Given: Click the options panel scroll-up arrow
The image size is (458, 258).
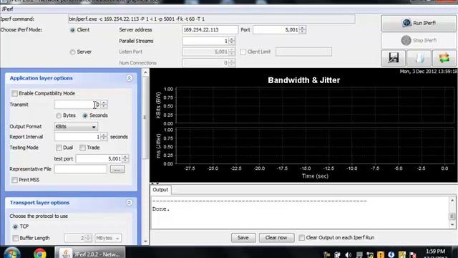Looking at the screenshot, I should [x=145, y=72].
